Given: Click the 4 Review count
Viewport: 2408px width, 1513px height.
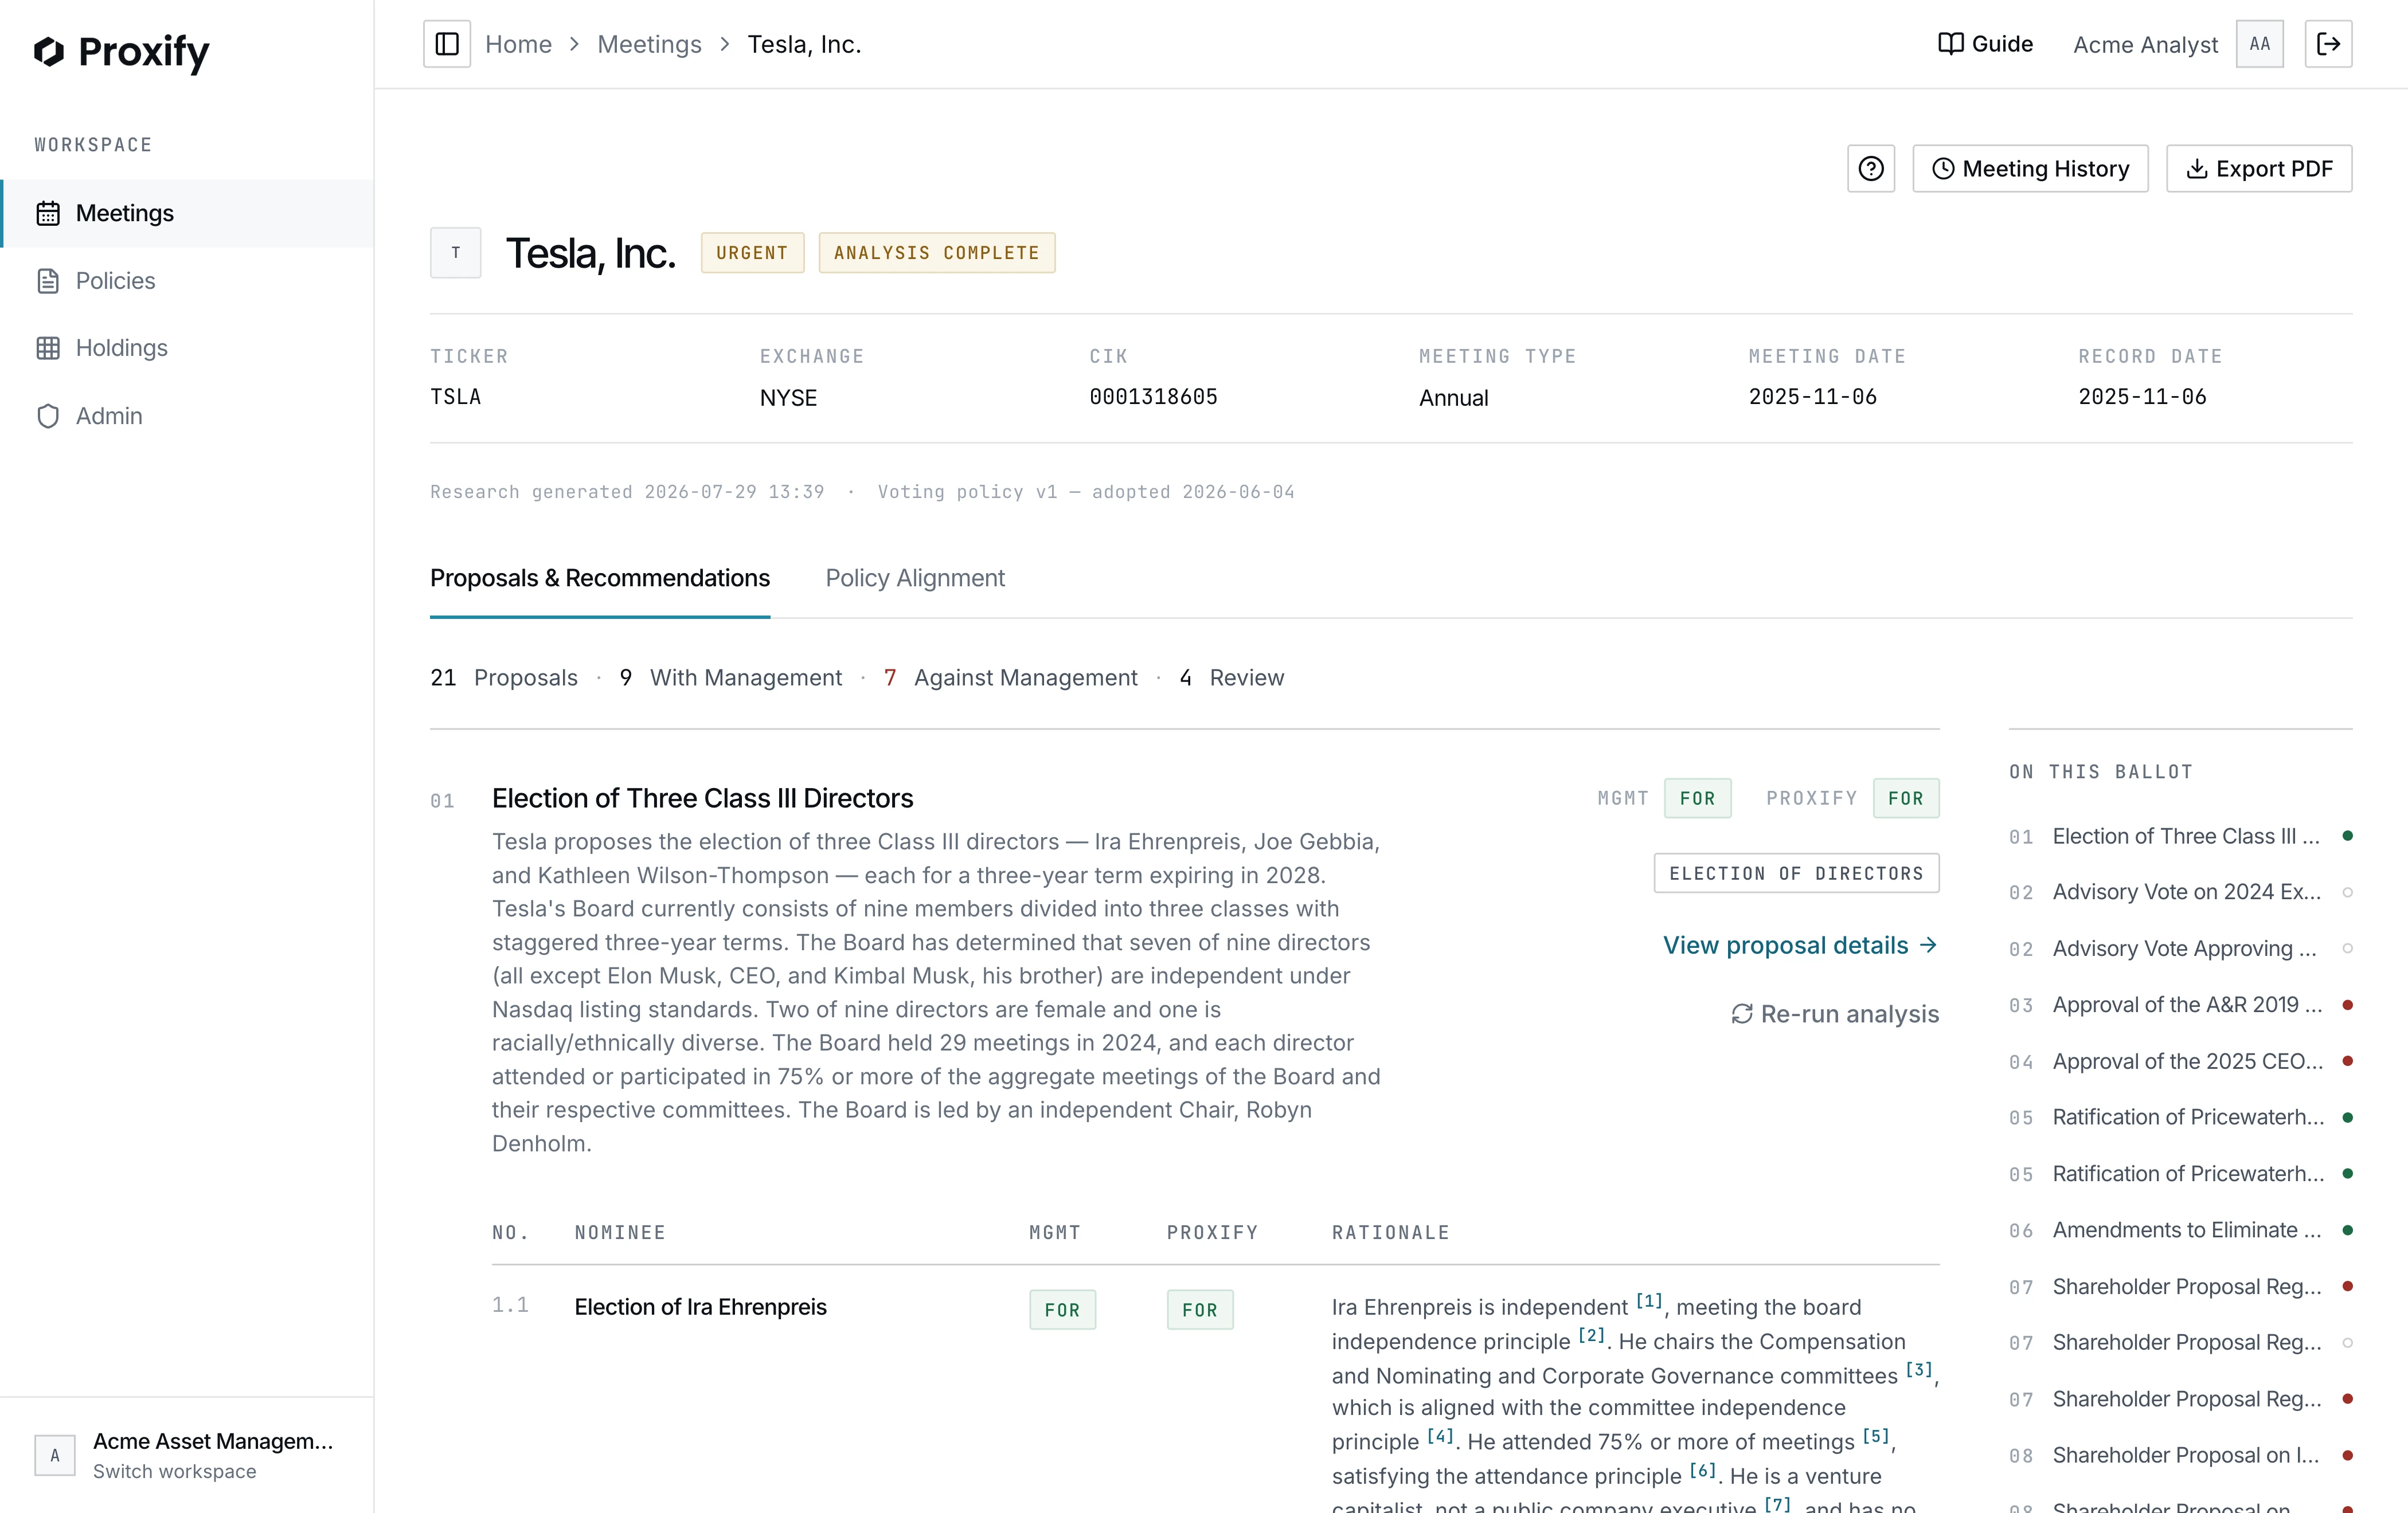Looking at the screenshot, I should tap(1231, 677).
